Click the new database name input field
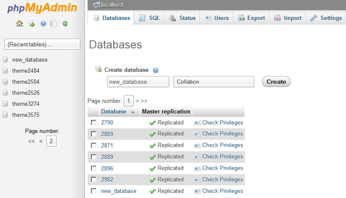 (x=138, y=82)
